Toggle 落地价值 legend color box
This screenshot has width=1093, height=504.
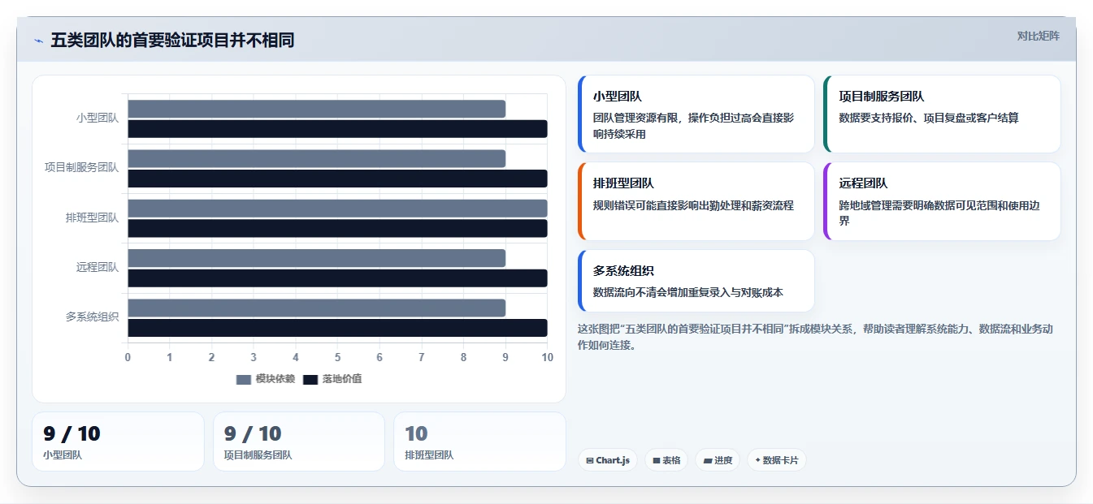(x=310, y=379)
